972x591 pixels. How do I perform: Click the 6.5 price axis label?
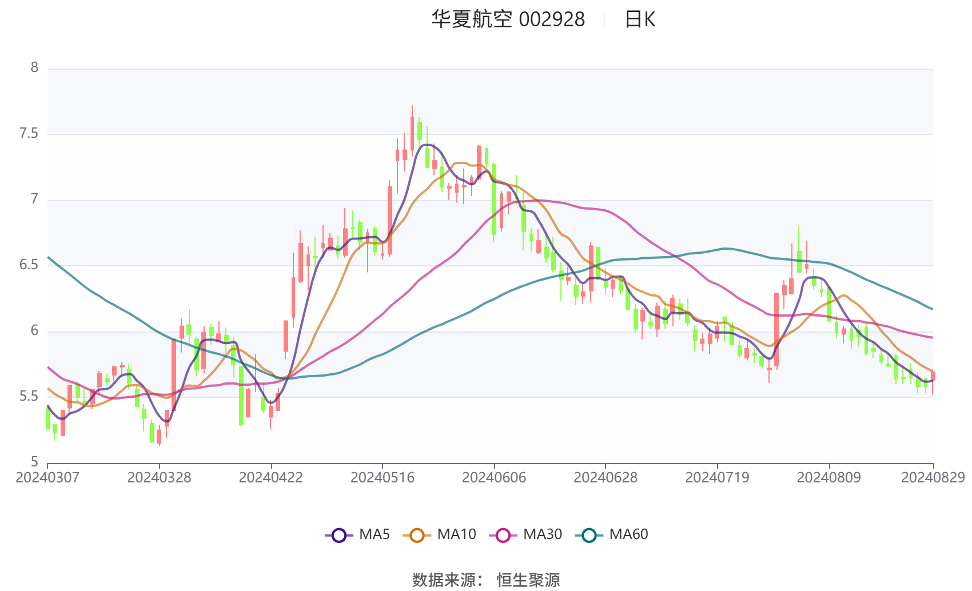click(x=29, y=265)
